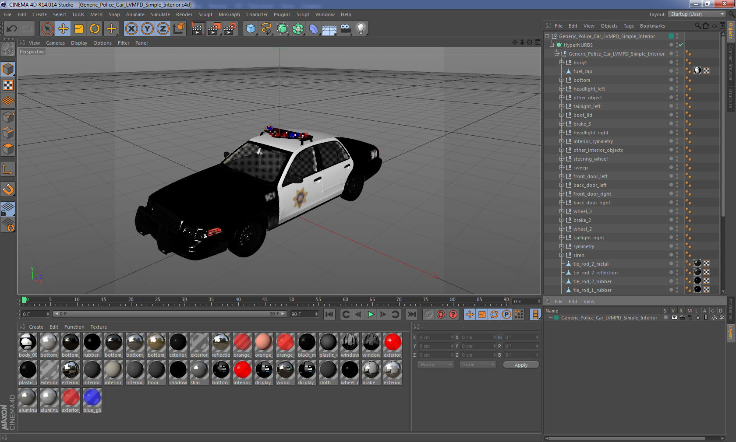This screenshot has height=442, width=736.
Task: Add a Cube primitive object
Action: (251, 29)
